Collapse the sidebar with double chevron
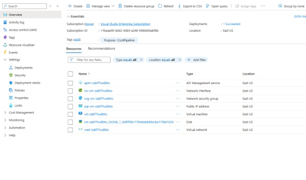Viewport: 306px width, 180px height. [x=57, y=6]
